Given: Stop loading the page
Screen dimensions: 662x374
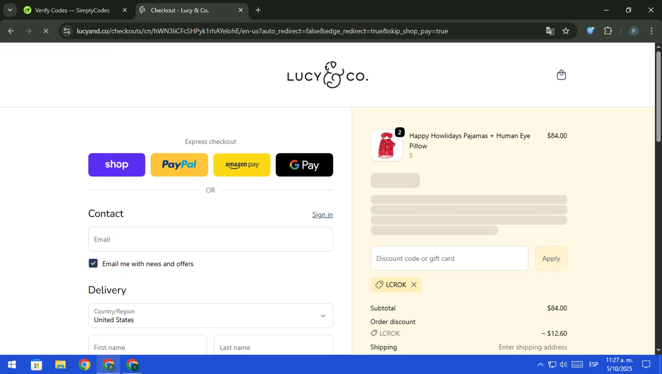Looking at the screenshot, I should click(x=45, y=31).
